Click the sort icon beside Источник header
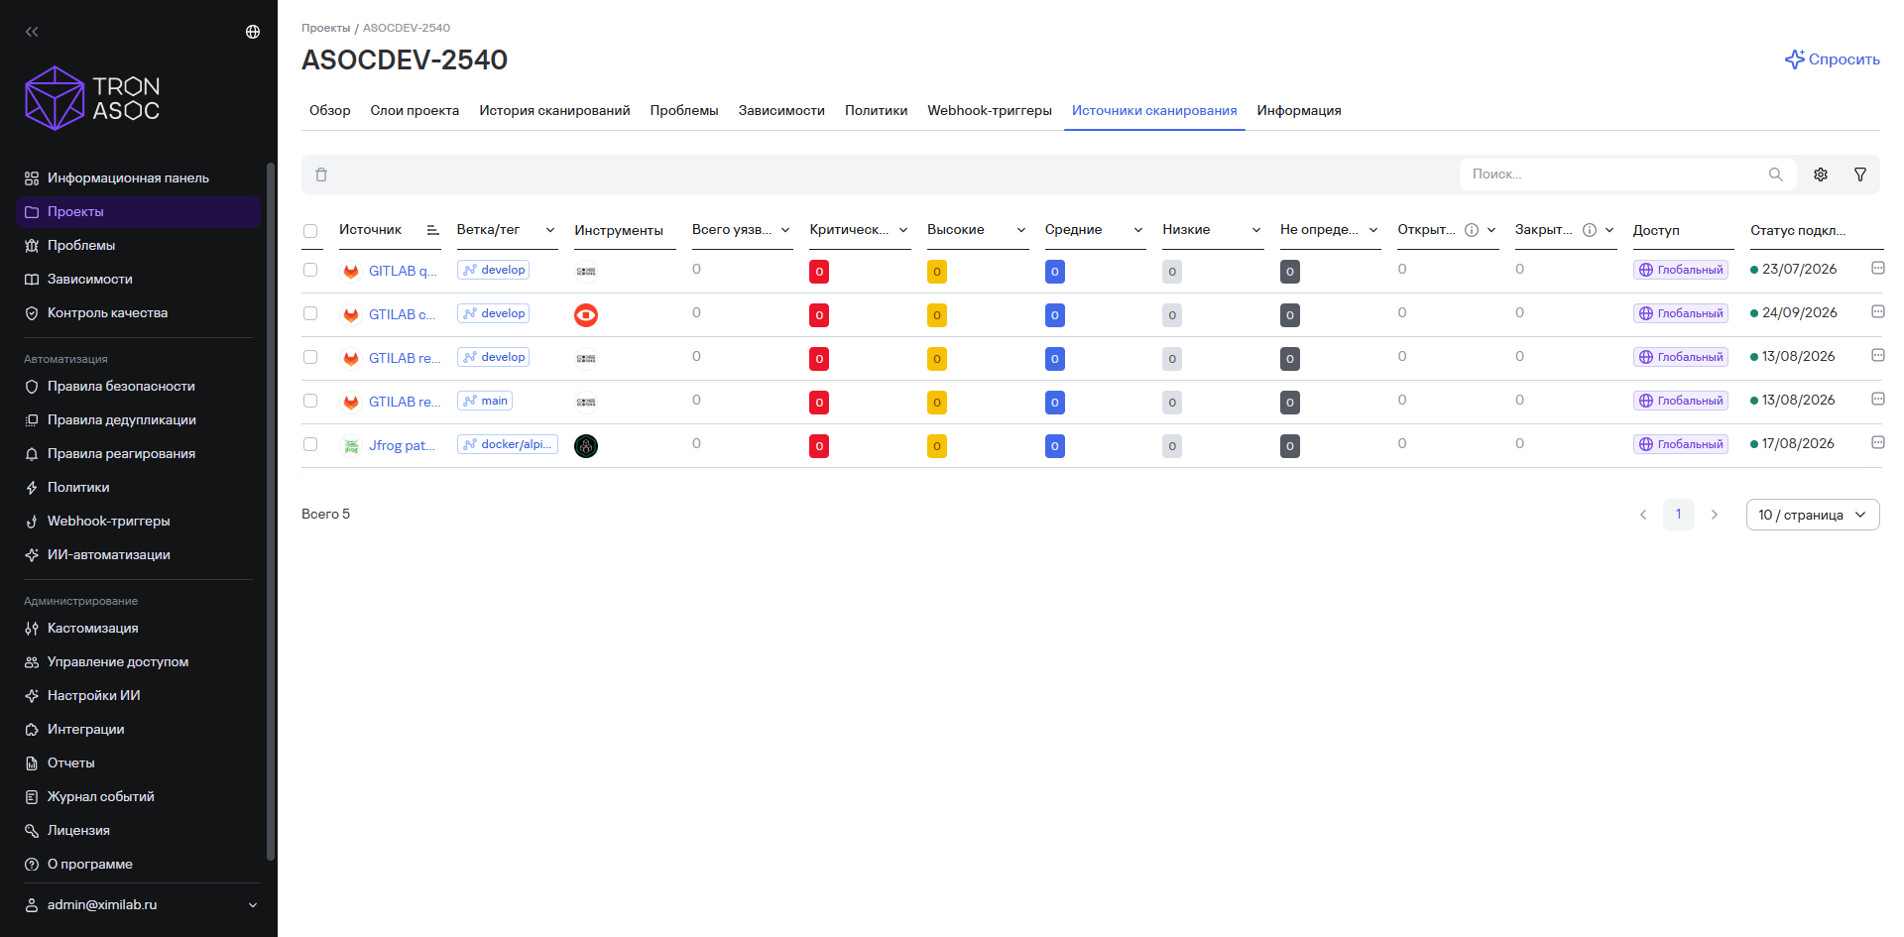Viewport: 1904px width, 937px height. tap(432, 230)
